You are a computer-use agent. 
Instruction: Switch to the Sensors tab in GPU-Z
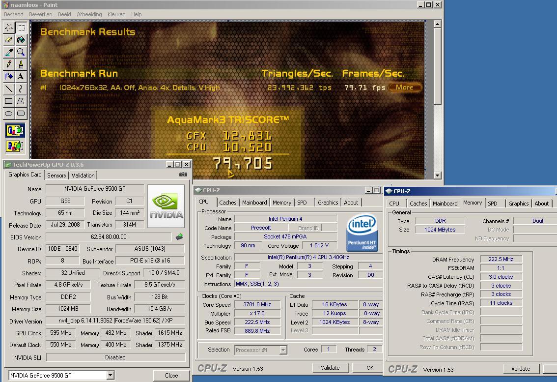point(56,176)
